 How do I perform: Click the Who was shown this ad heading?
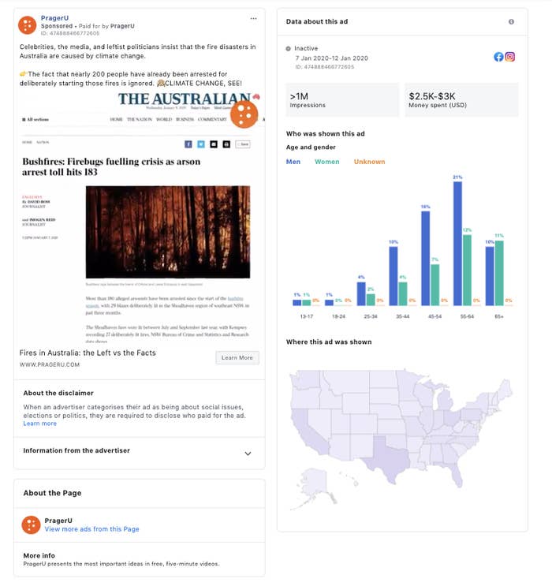(x=326, y=134)
